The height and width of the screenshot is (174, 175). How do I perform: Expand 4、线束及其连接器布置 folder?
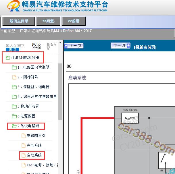click(x=37, y=96)
